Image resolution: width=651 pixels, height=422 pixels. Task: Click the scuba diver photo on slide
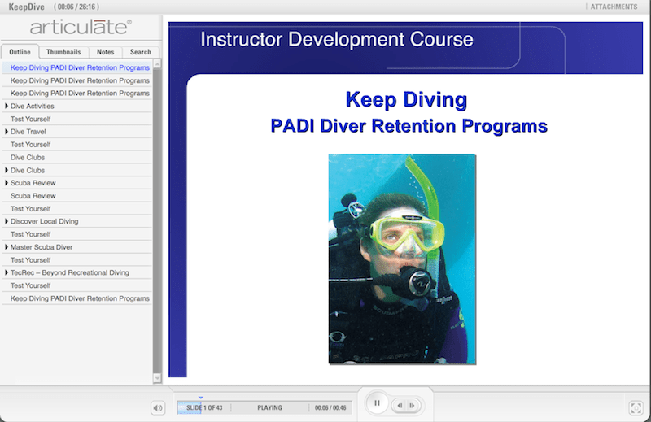(x=402, y=259)
